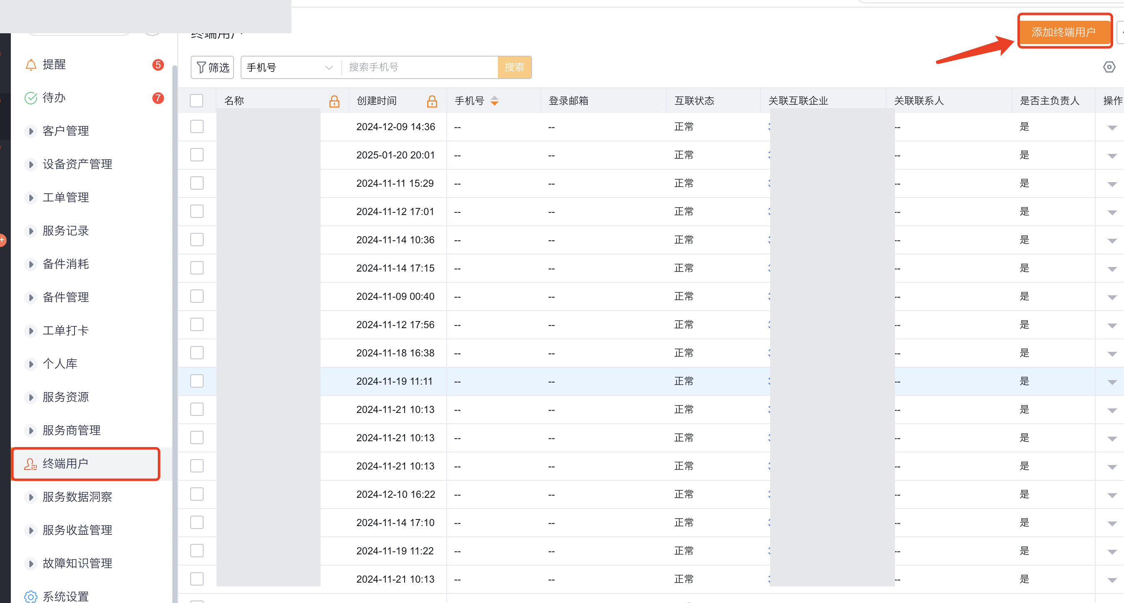This screenshot has width=1124, height=603.
Task: Click the 搜索手机号 input field
Action: tap(420, 68)
